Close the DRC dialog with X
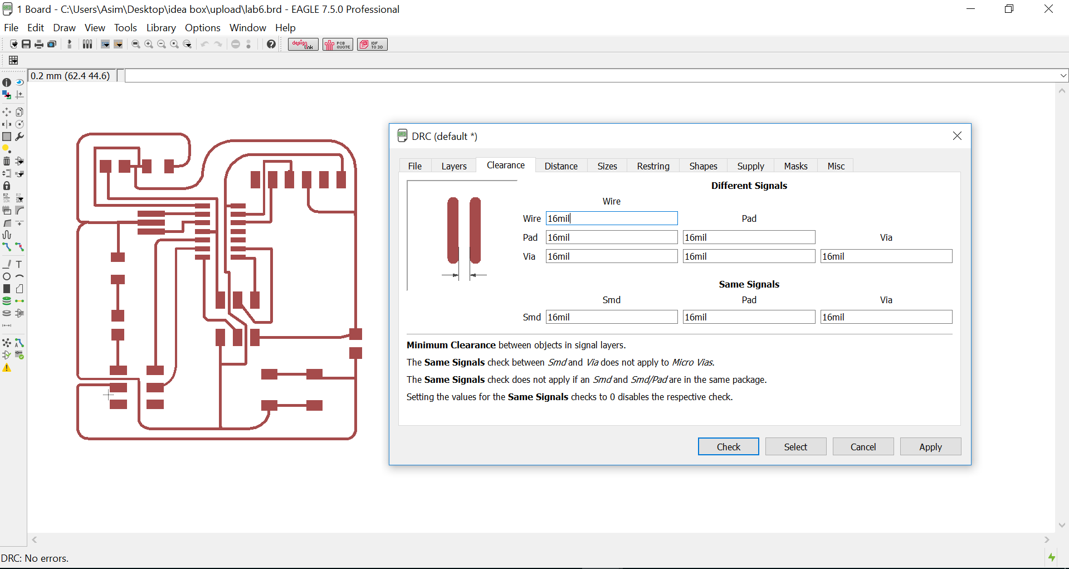 (x=957, y=136)
